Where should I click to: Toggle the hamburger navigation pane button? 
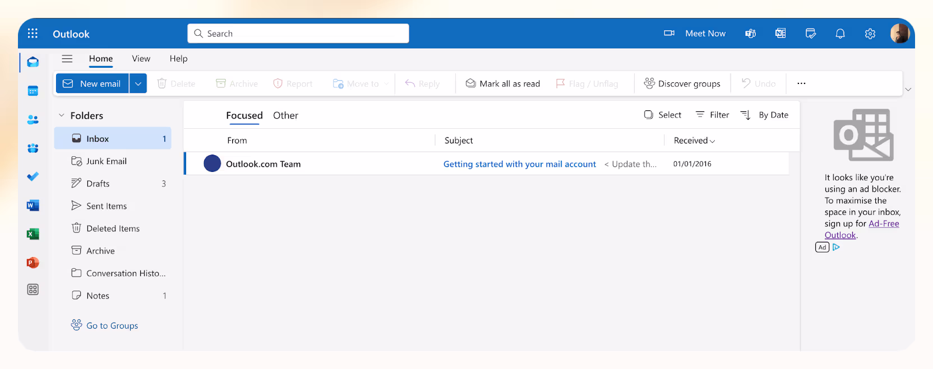coord(67,59)
